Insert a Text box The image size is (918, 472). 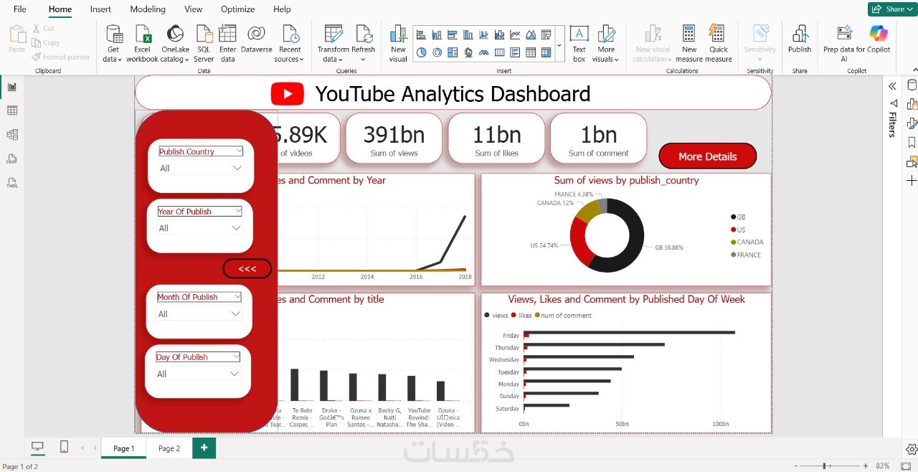[579, 43]
